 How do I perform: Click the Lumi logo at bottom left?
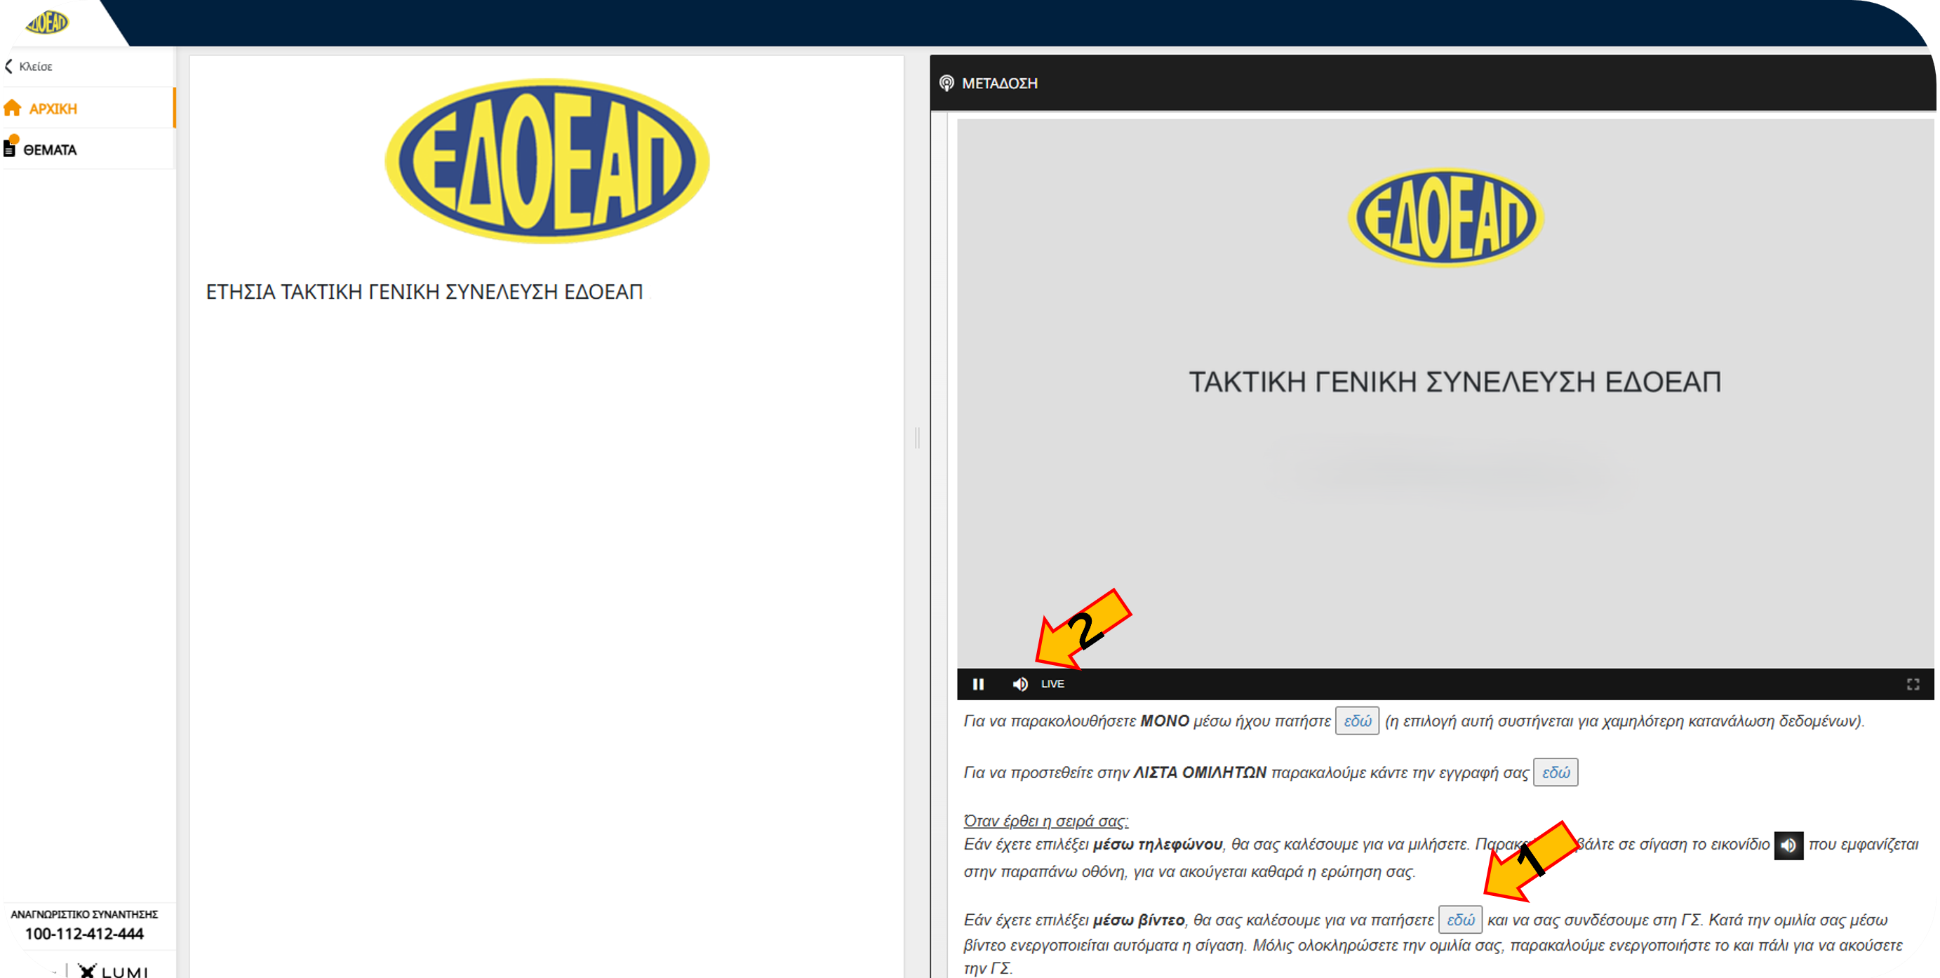click(x=113, y=970)
